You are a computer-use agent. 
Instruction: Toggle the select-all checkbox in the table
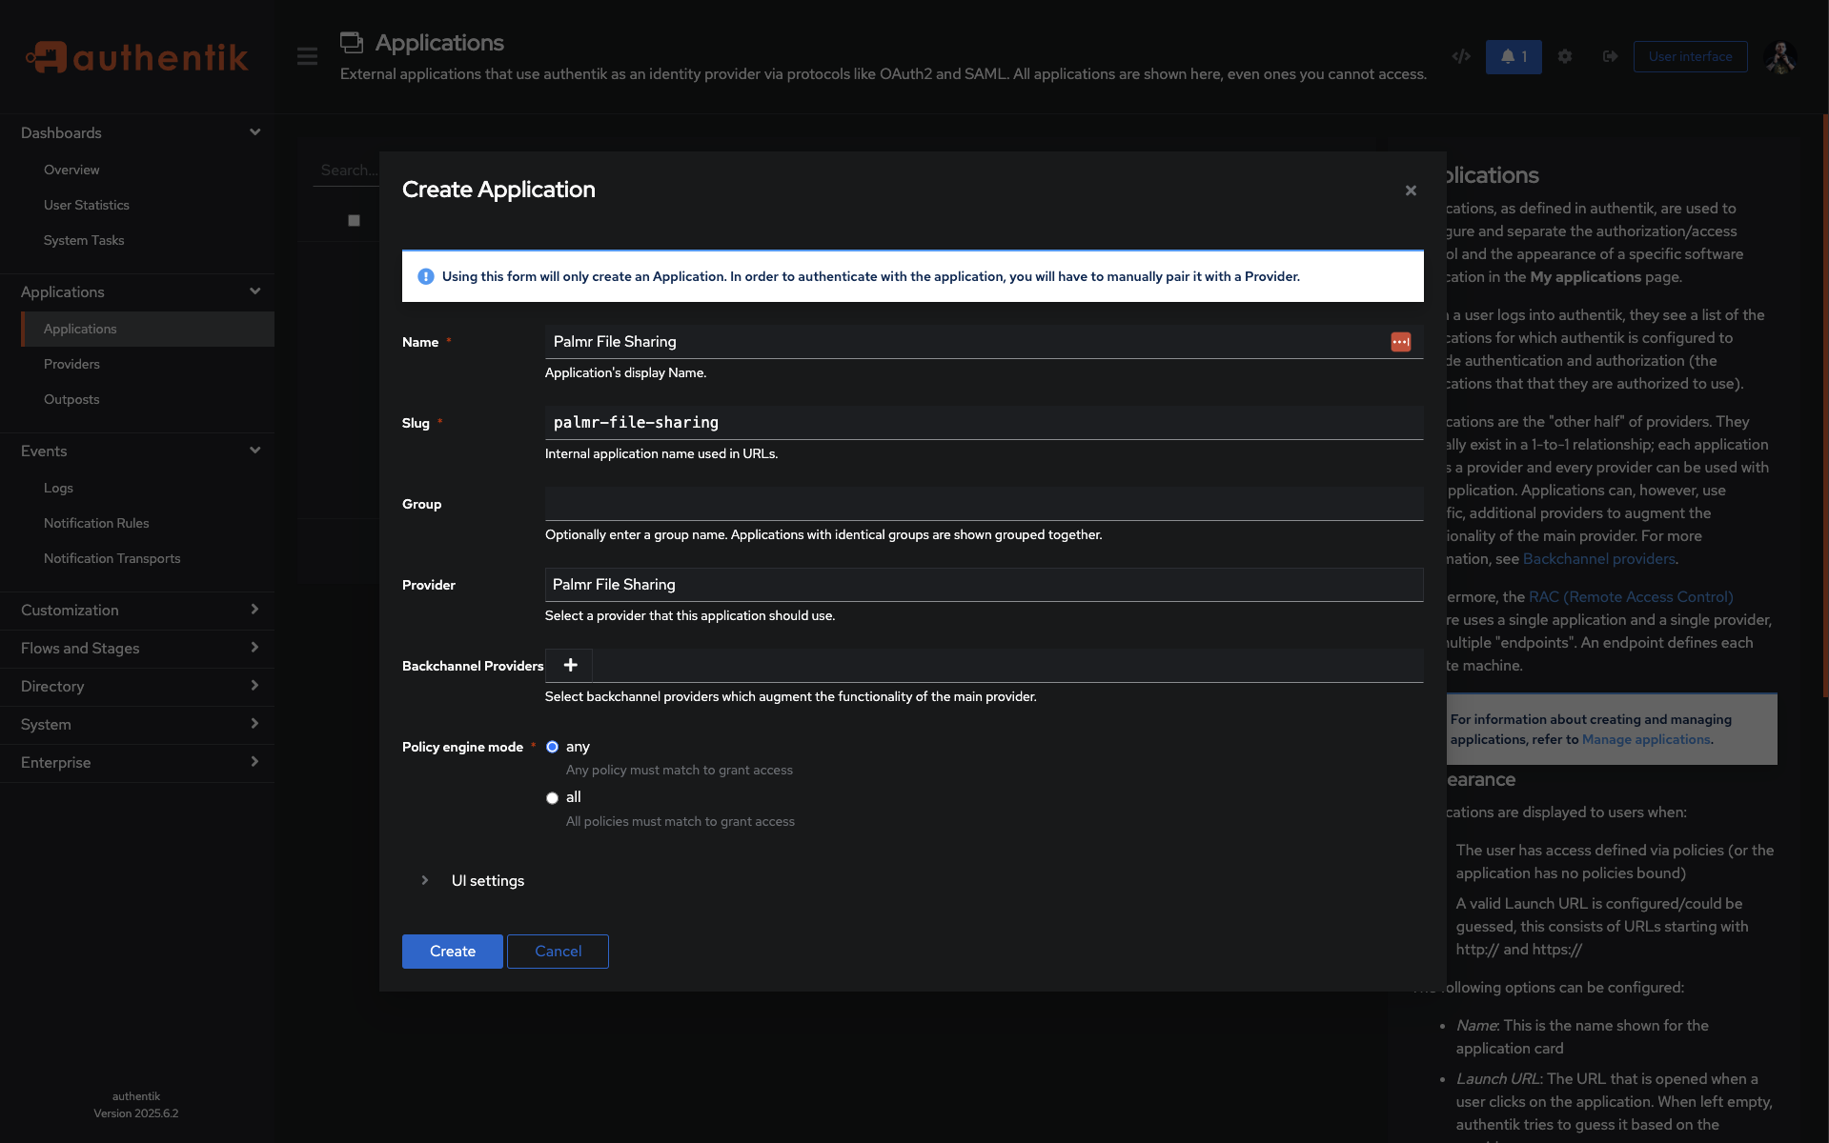point(354,220)
